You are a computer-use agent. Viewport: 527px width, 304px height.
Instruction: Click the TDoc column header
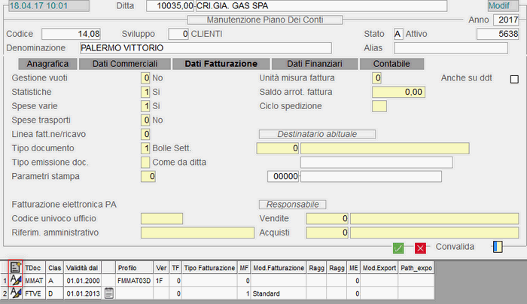pyautogui.click(x=33, y=268)
